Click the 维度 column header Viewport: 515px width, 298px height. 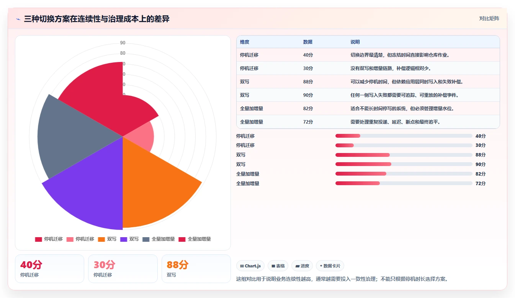tap(244, 42)
